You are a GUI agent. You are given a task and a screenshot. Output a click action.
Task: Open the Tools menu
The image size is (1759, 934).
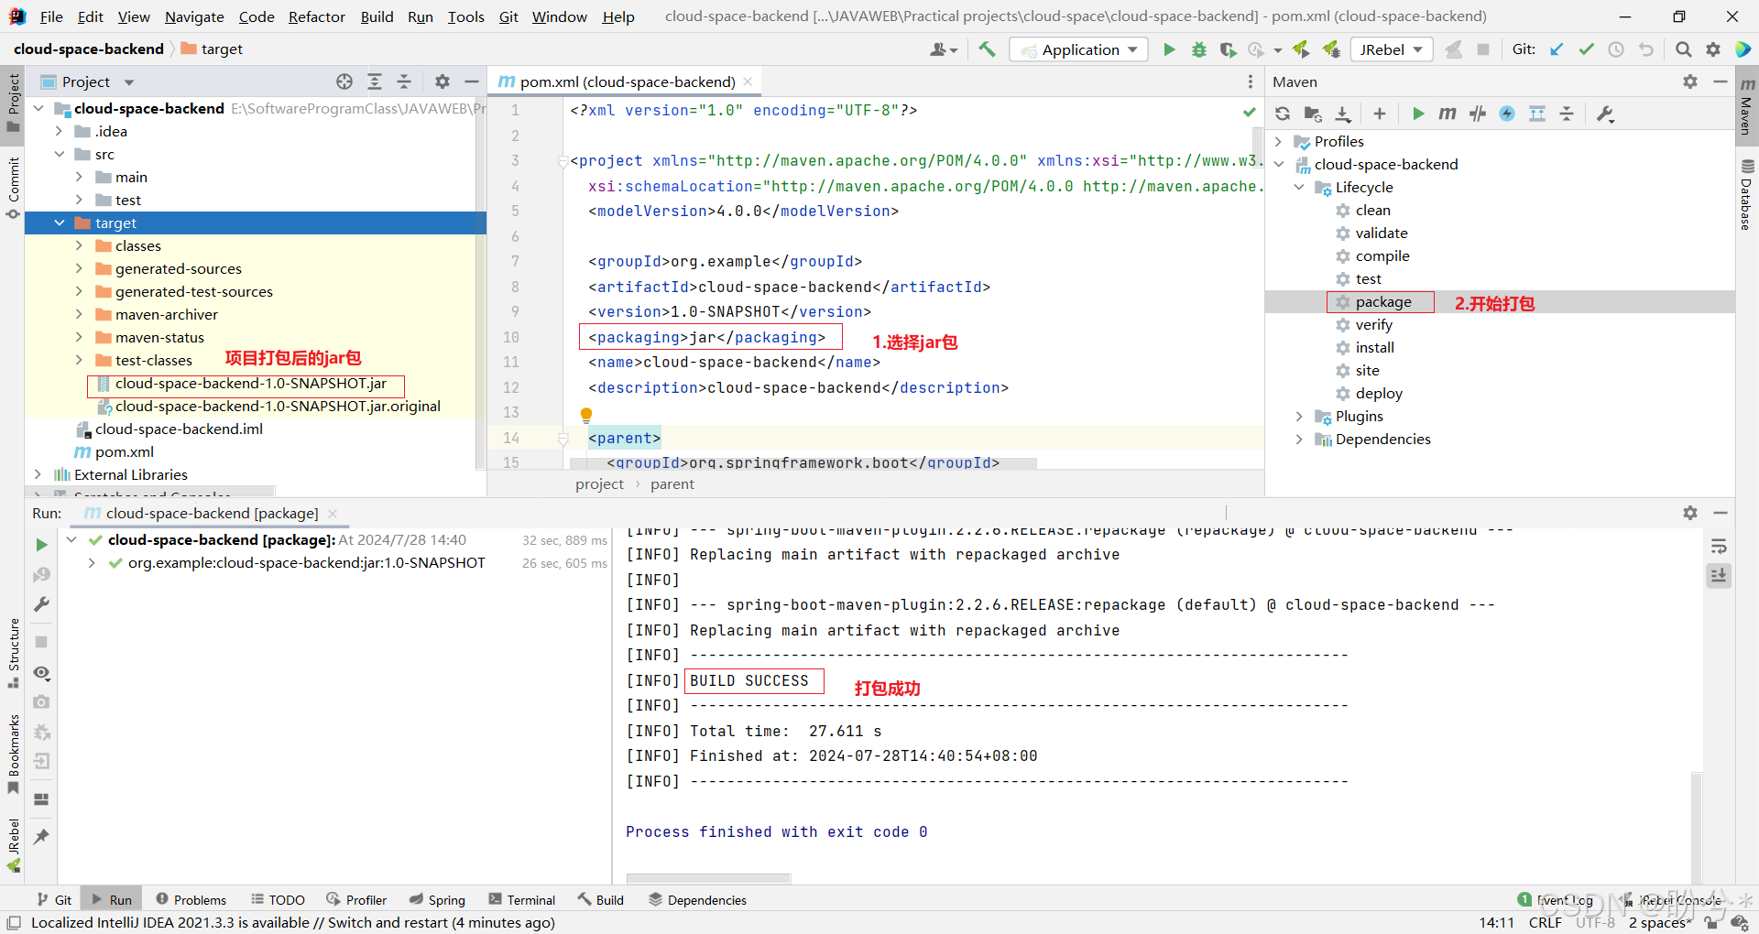(x=465, y=16)
